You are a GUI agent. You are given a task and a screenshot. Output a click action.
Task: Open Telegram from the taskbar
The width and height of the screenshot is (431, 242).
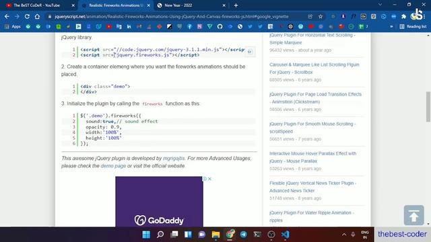click(x=244, y=235)
